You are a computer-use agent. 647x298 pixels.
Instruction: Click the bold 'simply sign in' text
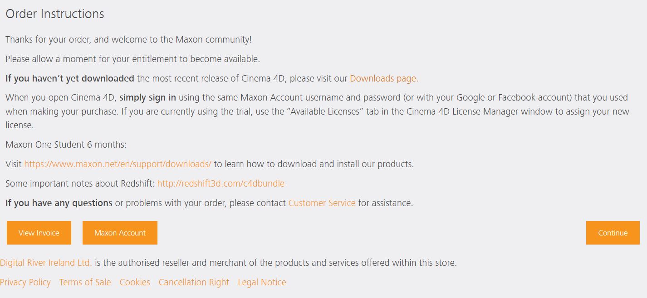pos(147,97)
